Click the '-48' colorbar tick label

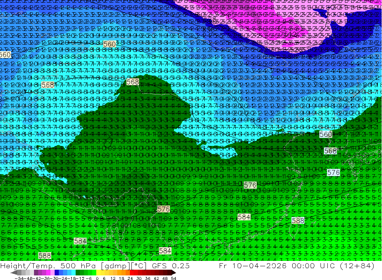tap(28, 278)
